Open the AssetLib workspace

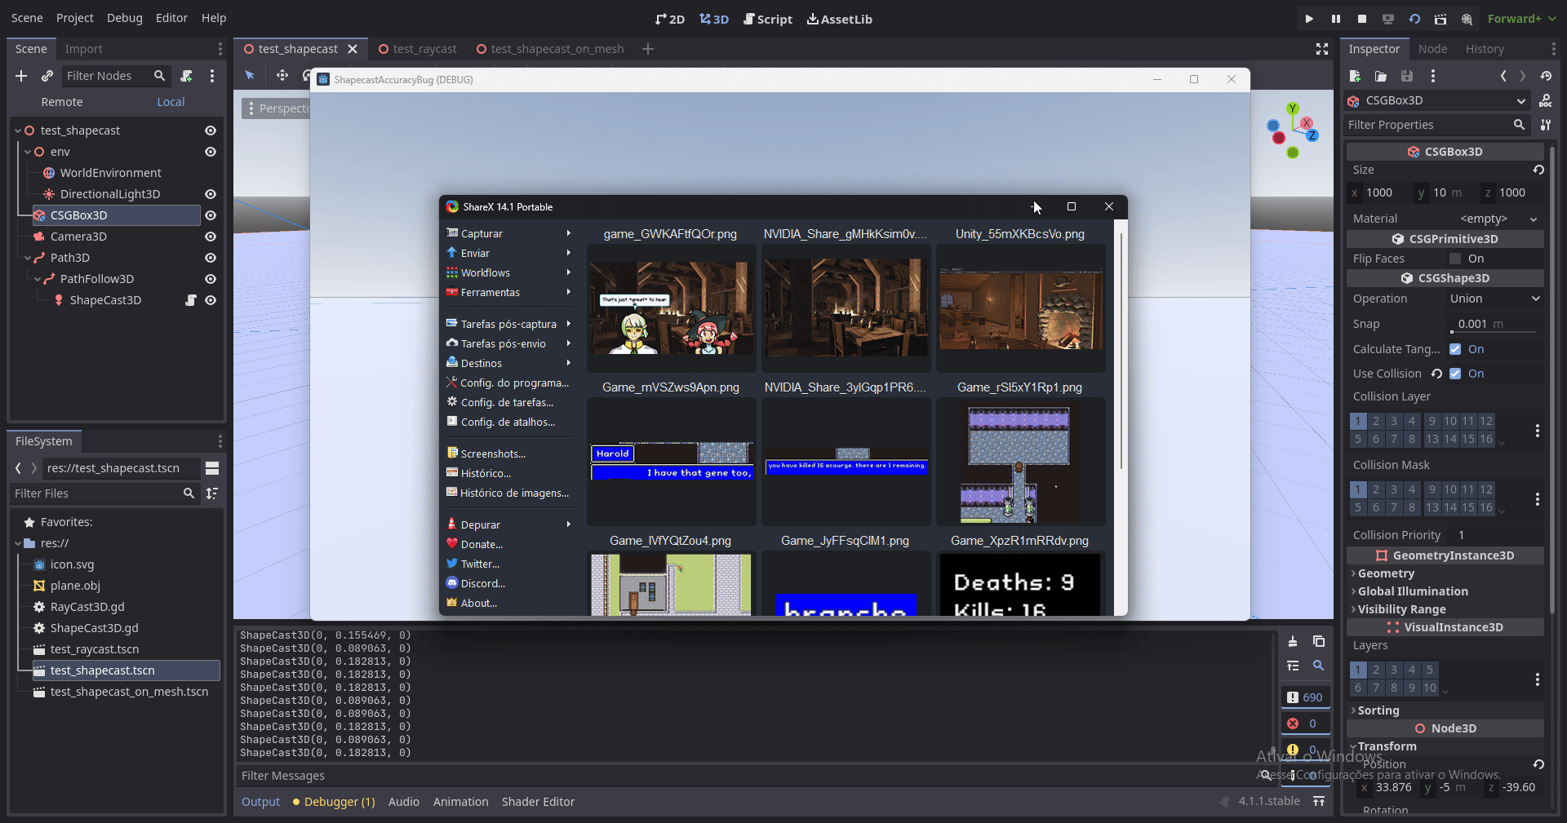click(839, 19)
